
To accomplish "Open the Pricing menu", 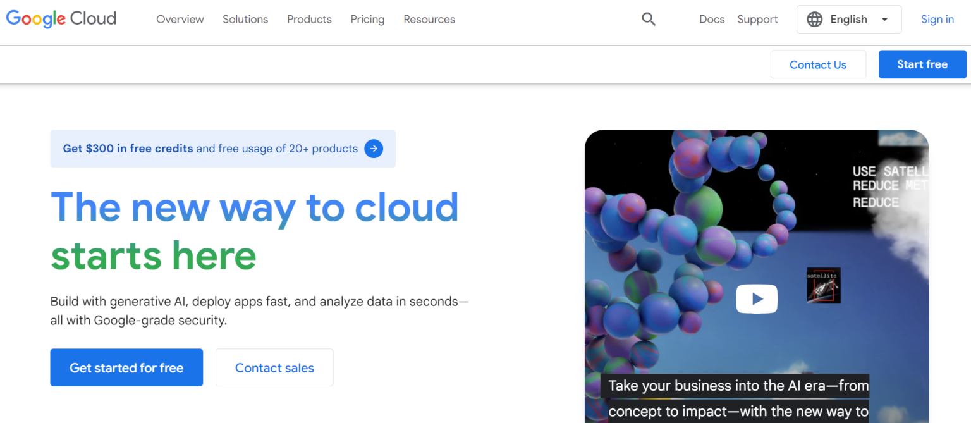I will click(367, 20).
